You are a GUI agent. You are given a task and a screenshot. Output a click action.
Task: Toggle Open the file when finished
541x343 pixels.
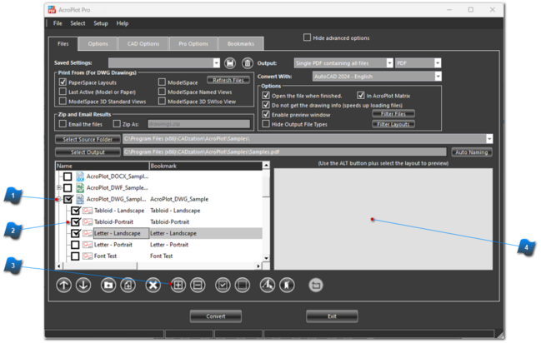tap(266, 96)
